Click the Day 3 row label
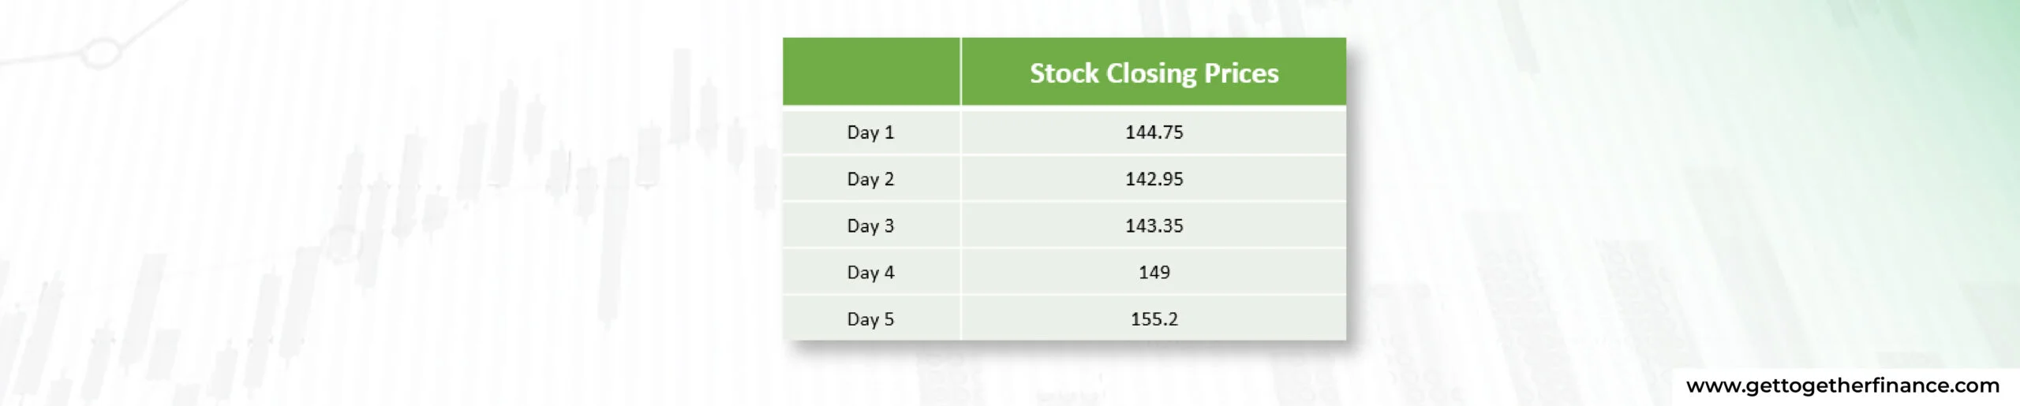Image resolution: width=2020 pixels, height=406 pixels. tap(870, 225)
